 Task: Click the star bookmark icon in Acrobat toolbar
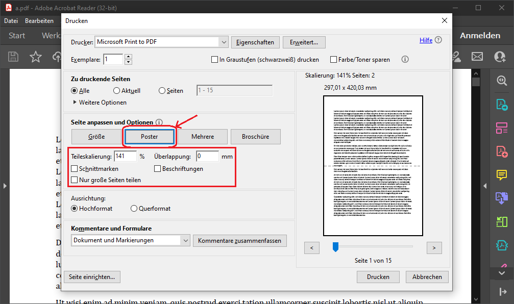pos(35,57)
